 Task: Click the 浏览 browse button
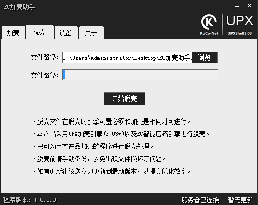[x=205, y=58]
